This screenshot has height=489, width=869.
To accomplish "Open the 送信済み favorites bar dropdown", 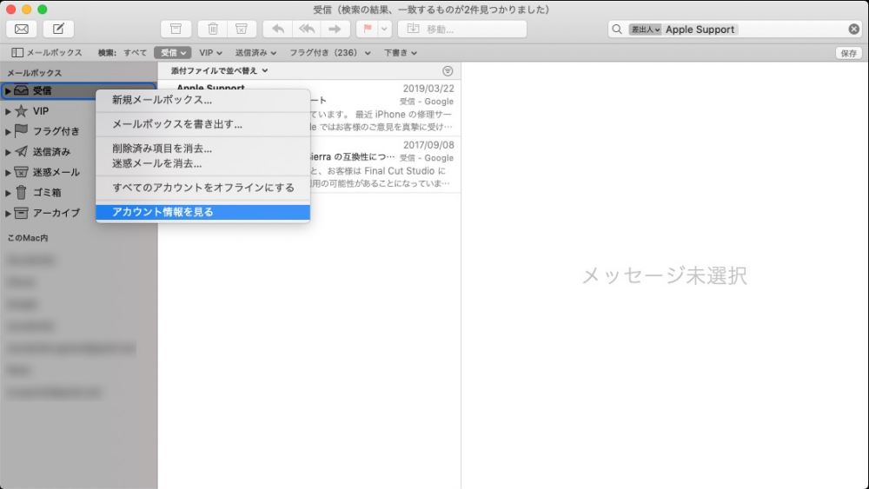I will point(255,53).
